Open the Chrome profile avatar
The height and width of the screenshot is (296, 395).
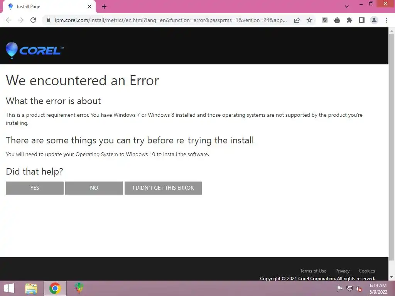374,20
